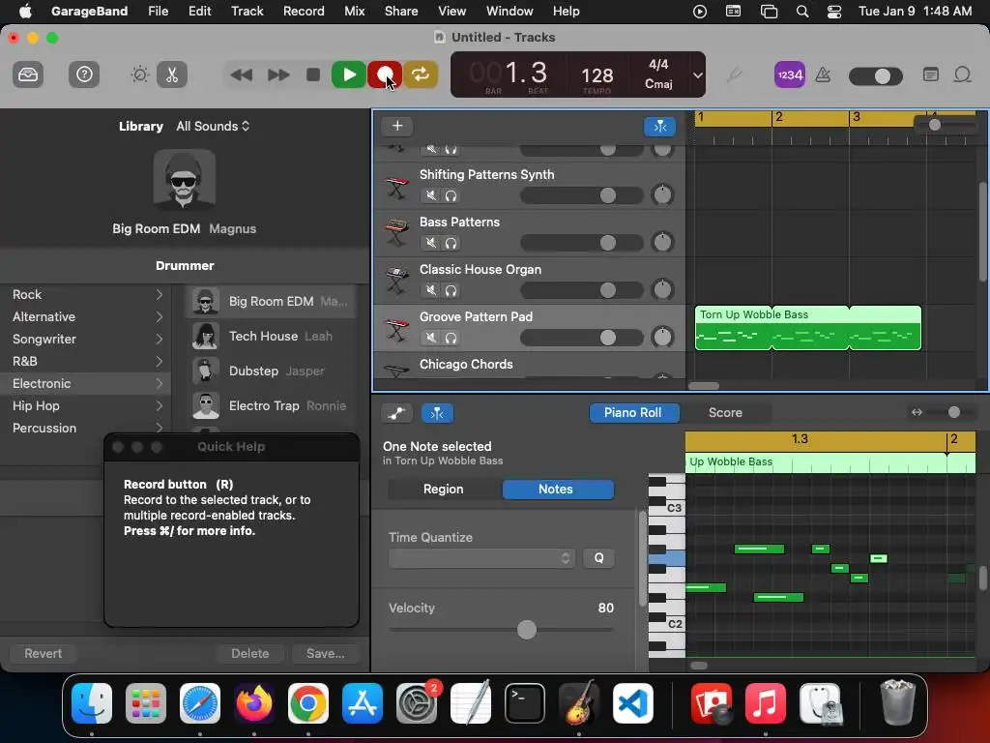Solo the Shifting Patterns Synth track

tap(451, 195)
